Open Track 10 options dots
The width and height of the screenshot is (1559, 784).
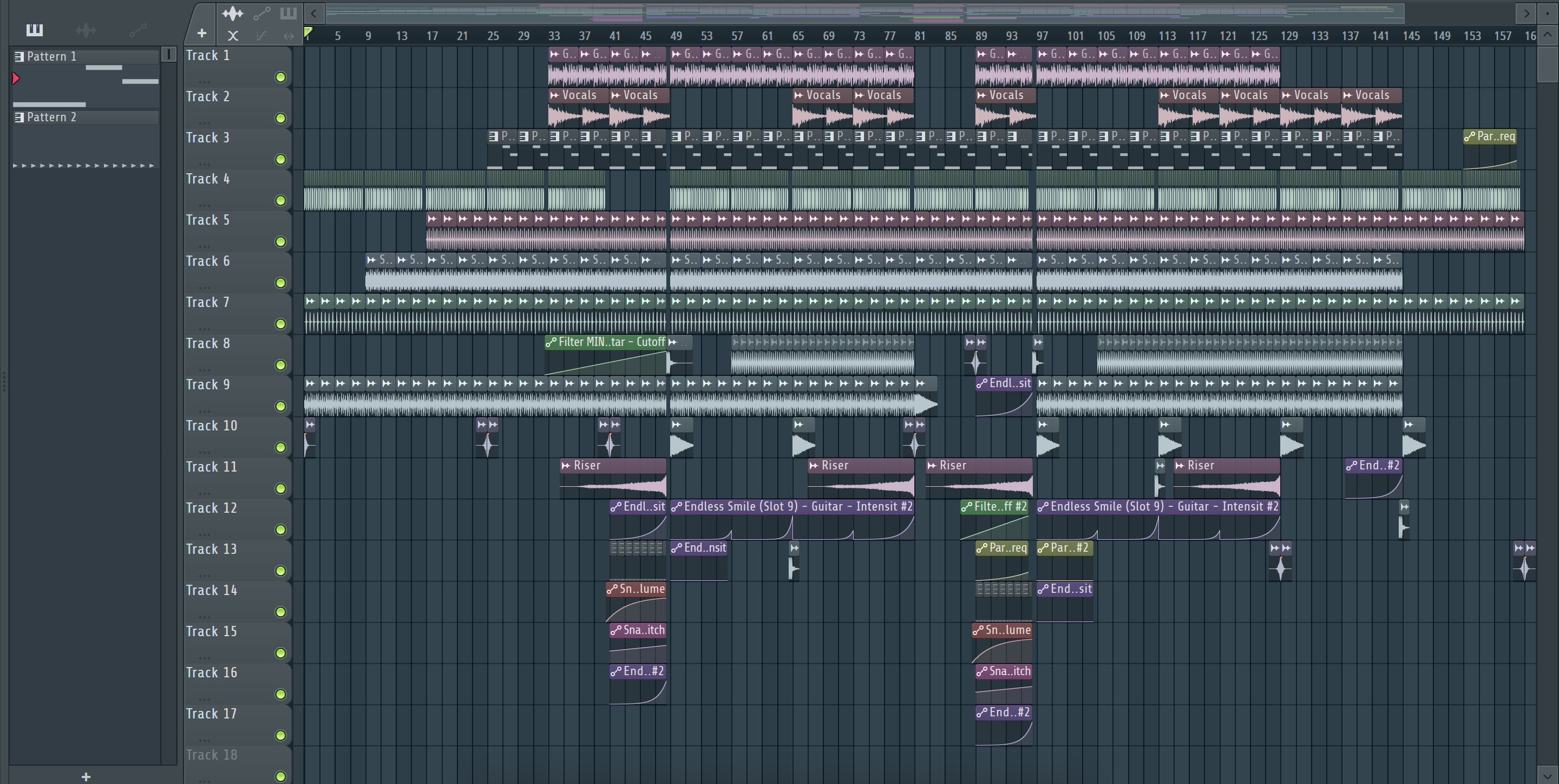click(205, 452)
